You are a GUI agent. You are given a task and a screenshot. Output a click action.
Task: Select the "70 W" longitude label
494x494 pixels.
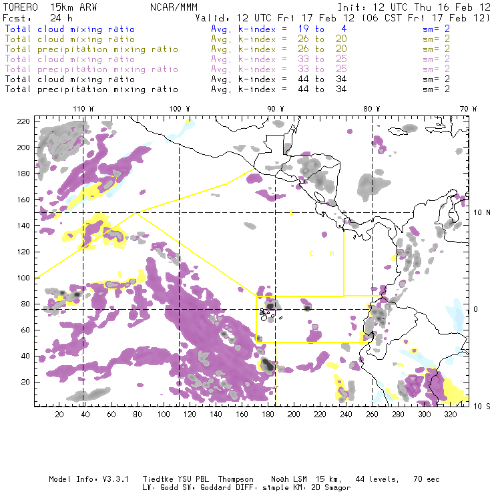(x=468, y=109)
